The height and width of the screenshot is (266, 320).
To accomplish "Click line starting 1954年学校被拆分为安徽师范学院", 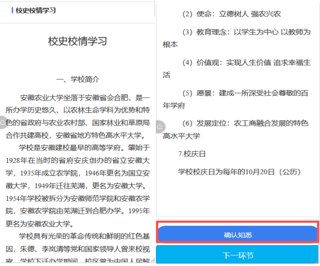I will [x=78, y=198].
